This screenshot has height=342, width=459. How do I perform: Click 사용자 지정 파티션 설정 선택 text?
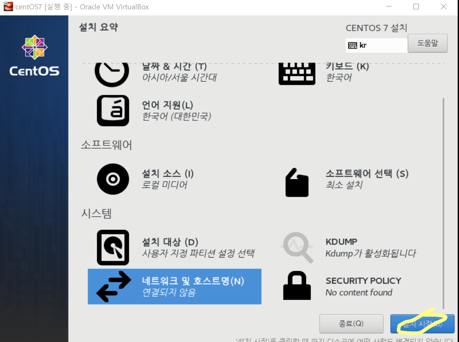[x=198, y=253]
